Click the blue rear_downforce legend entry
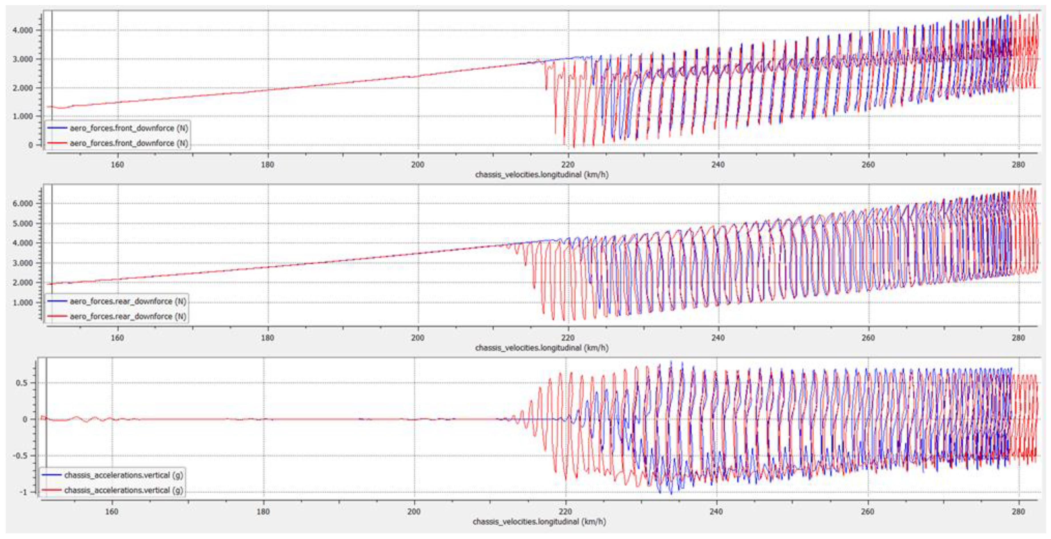The height and width of the screenshot is (539, 1051). [128, 301]
